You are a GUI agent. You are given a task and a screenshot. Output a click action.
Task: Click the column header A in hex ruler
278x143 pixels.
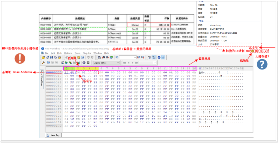(124, 68)
